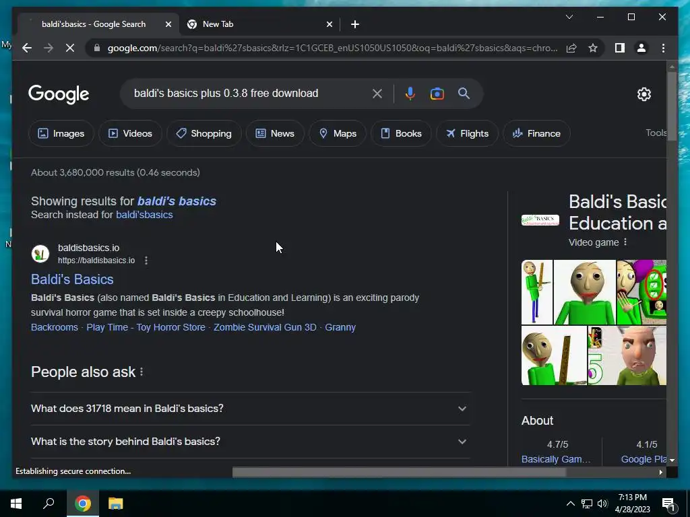Click the vertical page scrollbar thumb

coord(672,106)
